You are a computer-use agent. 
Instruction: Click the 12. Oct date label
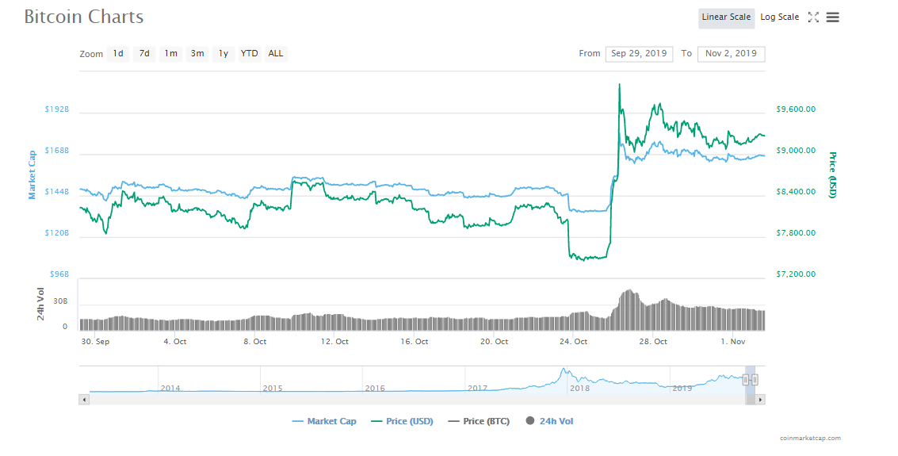[x=335, y=342]
